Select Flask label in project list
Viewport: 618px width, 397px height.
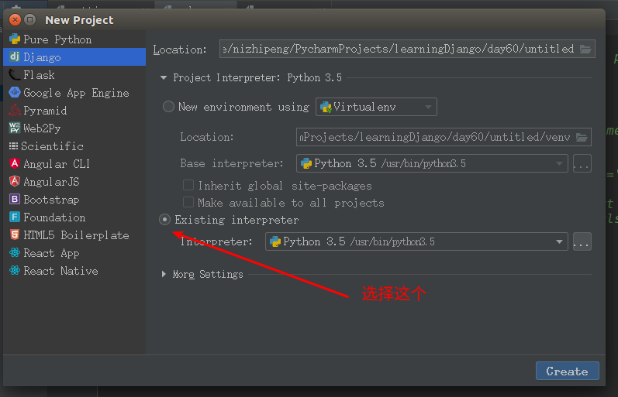point(39,75)
